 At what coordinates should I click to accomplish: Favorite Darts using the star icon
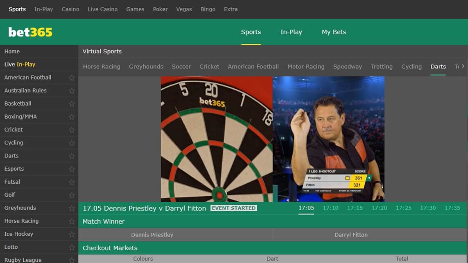coord(72,156)
